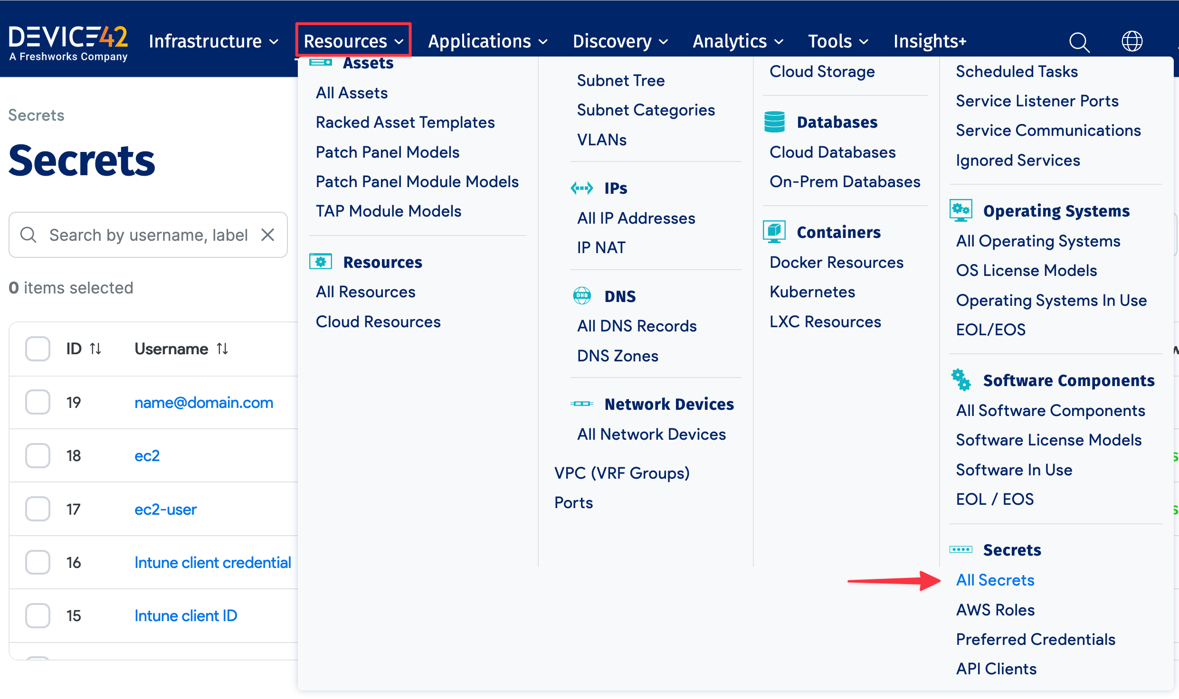Open the name@domain.com secret link
This screenshot has width=1179, height=699.
pyautogui.click(x=204, y=402)
